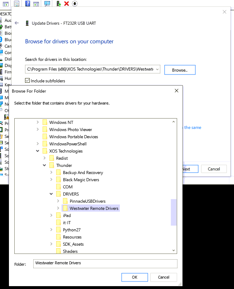Click the Update driver toolbar icon
Screen dimensions: 234x289
coord(59,4)
